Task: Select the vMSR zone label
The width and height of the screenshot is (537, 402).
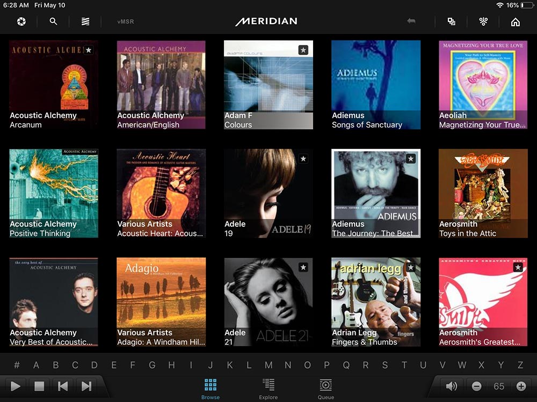Action: [x=126, y=21]
